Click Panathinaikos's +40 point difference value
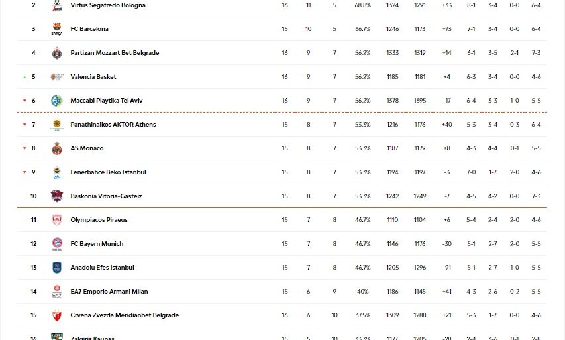Image resolution: width=565 pixels, height=340 pixels. [446, 125]
